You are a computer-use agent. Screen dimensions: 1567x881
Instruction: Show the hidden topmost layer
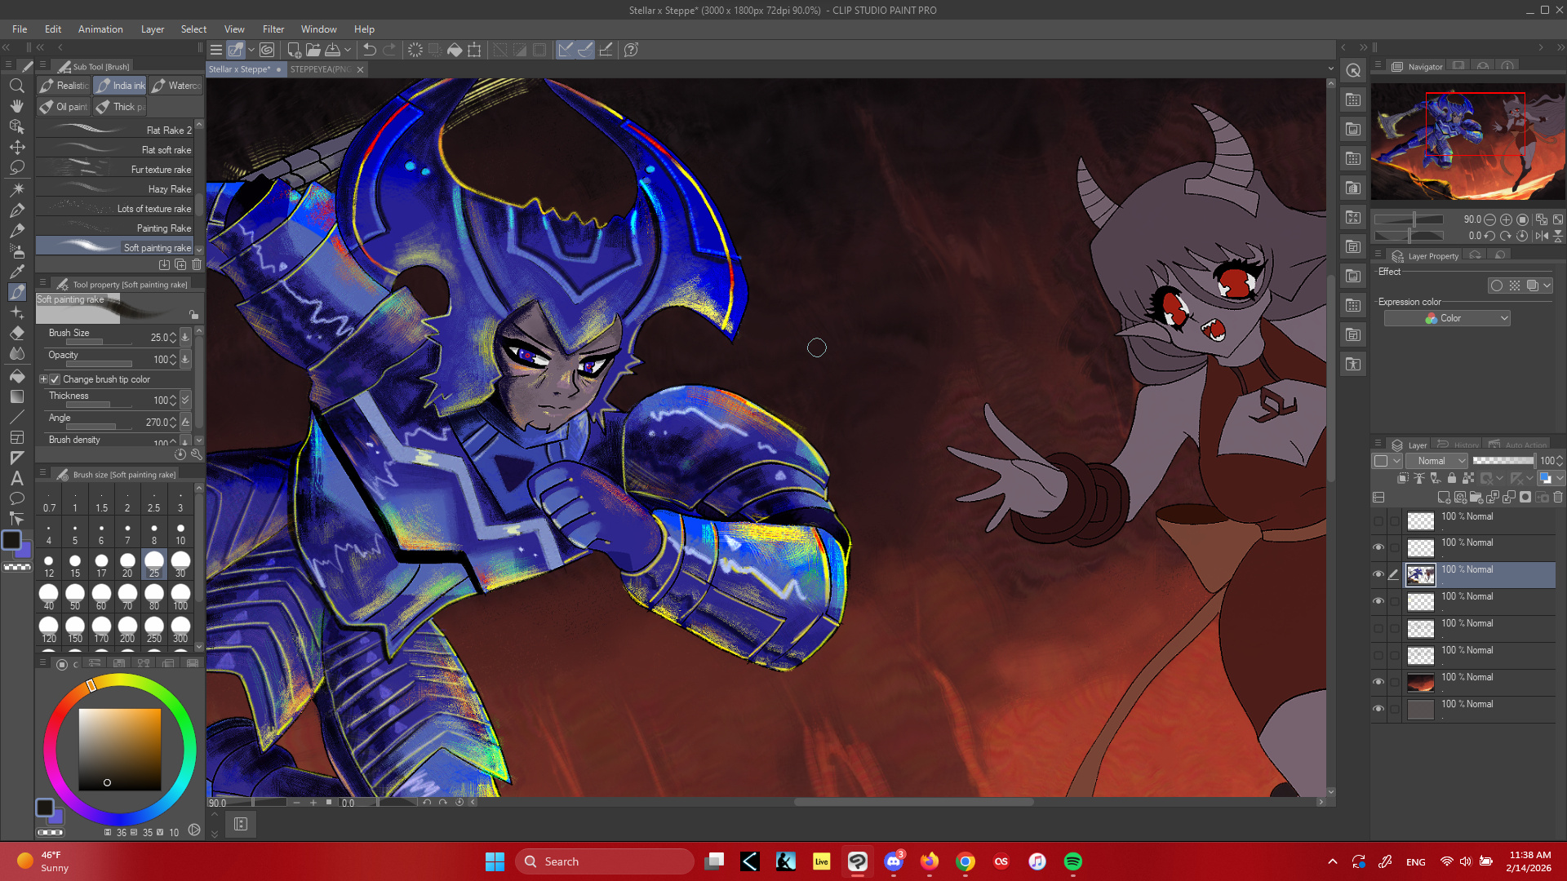(1378, 520)
